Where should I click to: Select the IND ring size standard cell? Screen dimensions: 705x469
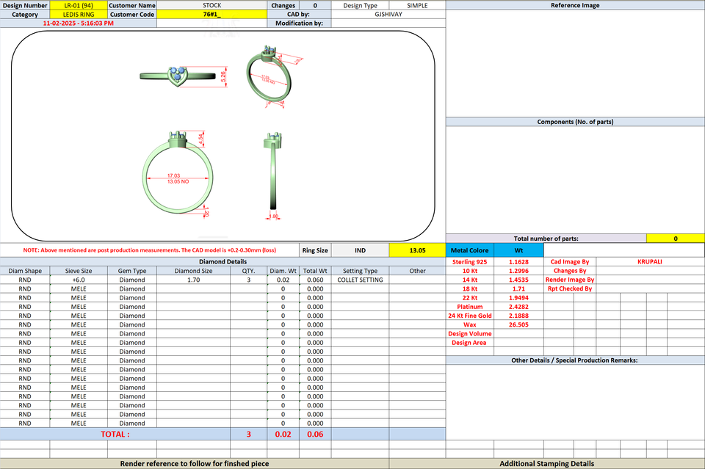(360, 250)
